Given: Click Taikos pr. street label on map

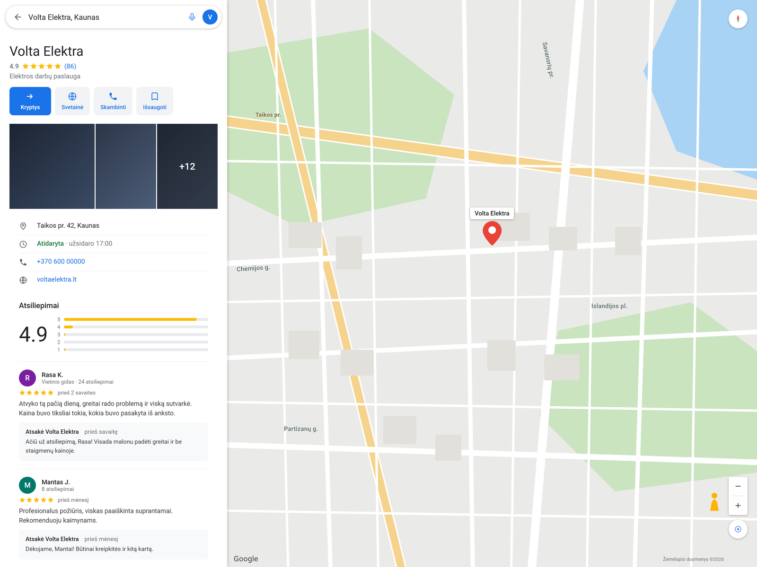Looking at the screenshot, I should coord(268,115).
